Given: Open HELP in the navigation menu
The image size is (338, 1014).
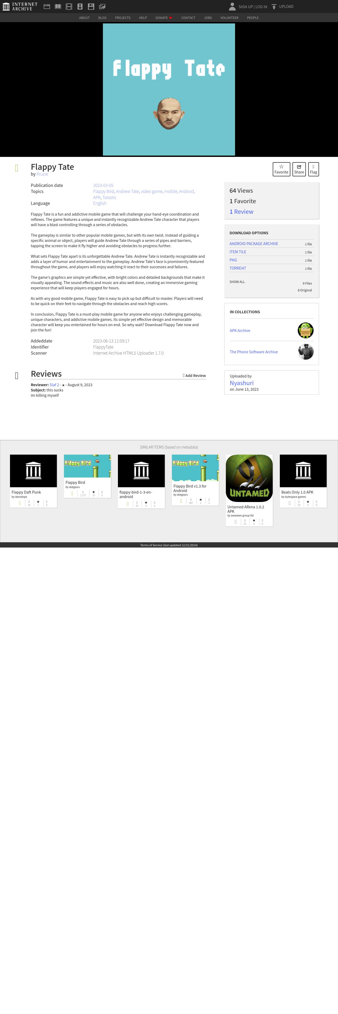Looking at the screenshot, I should pyautogui.click(x=143, y=18).
